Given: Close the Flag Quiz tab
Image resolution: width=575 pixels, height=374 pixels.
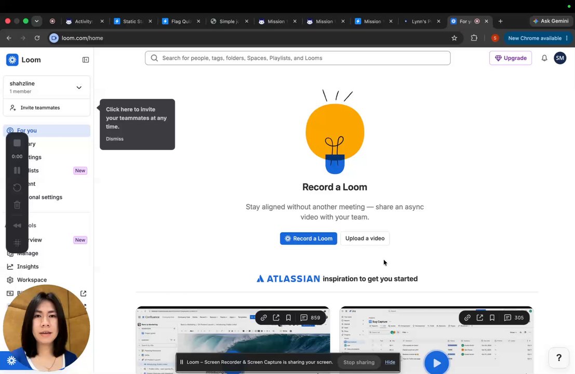Looking at the screenshot, I should click(x=198, y=21).
